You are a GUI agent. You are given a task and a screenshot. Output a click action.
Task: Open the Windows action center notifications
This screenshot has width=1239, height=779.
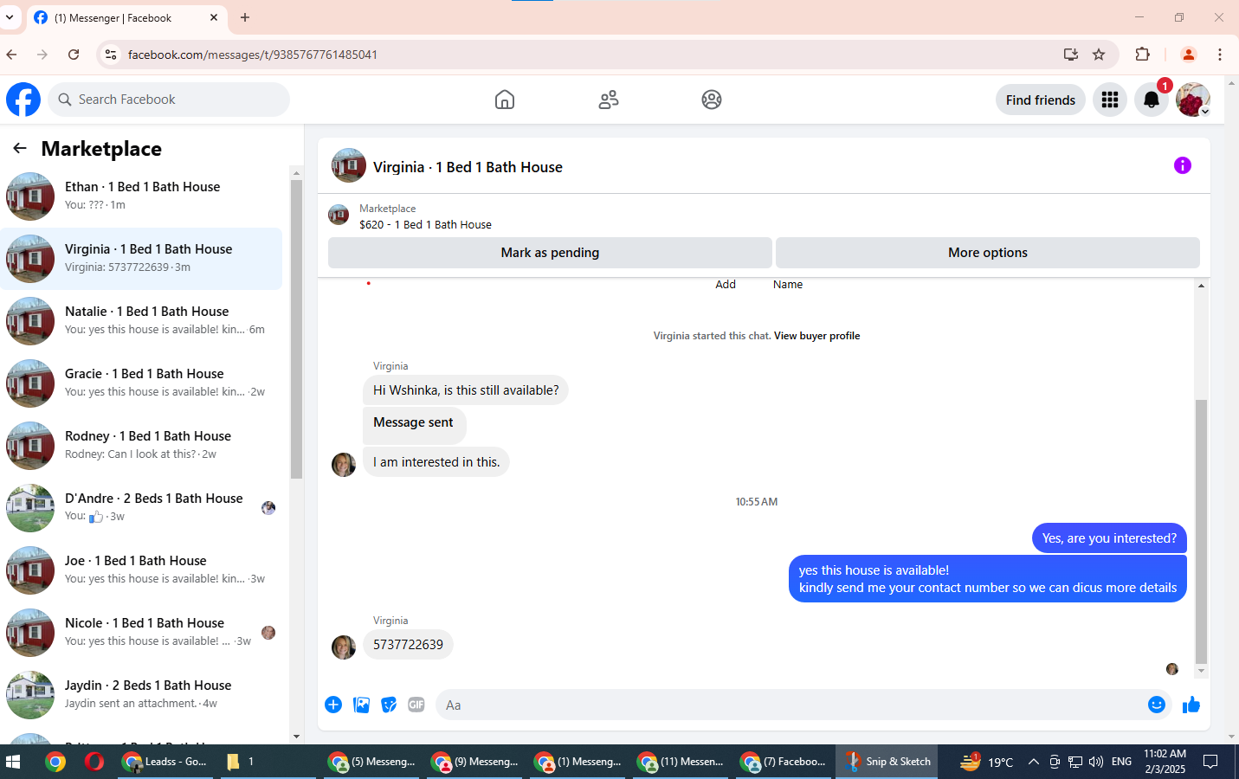1211,762
